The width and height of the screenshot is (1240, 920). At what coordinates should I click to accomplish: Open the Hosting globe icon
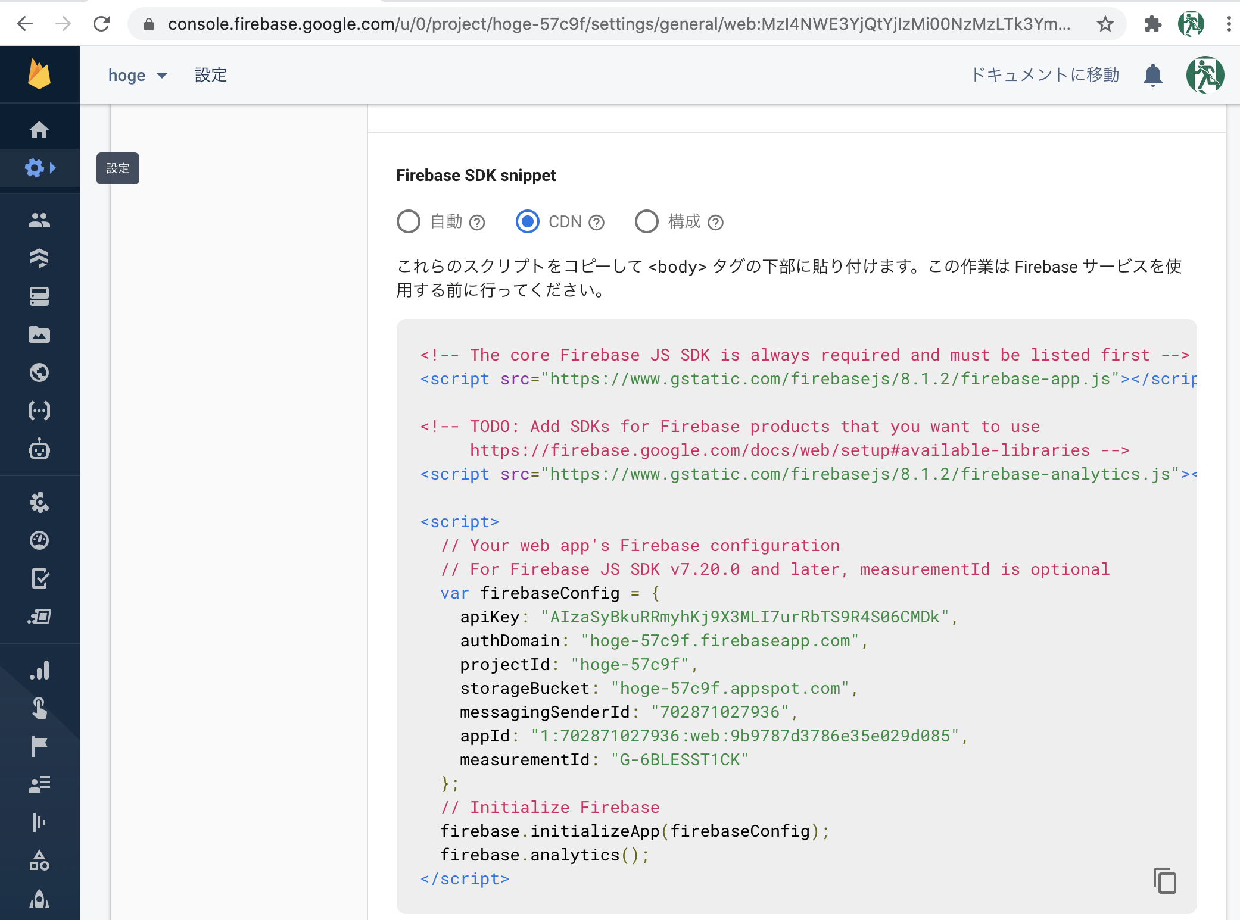tap(39, 373)
